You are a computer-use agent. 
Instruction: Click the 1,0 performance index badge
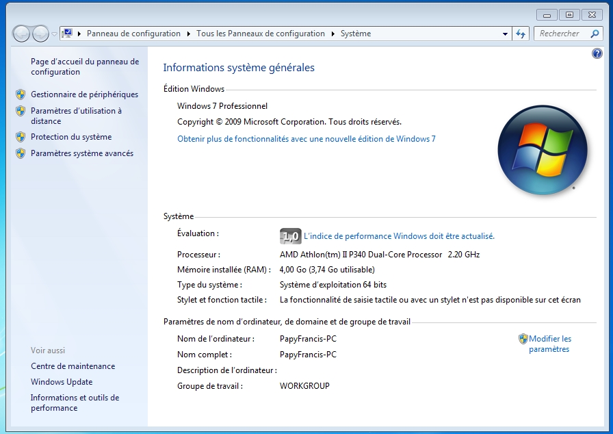(x=291, y=236)
